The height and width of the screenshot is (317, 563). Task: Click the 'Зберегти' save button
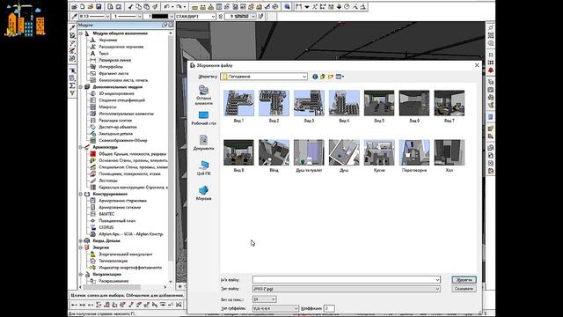[x=464, y=280]
